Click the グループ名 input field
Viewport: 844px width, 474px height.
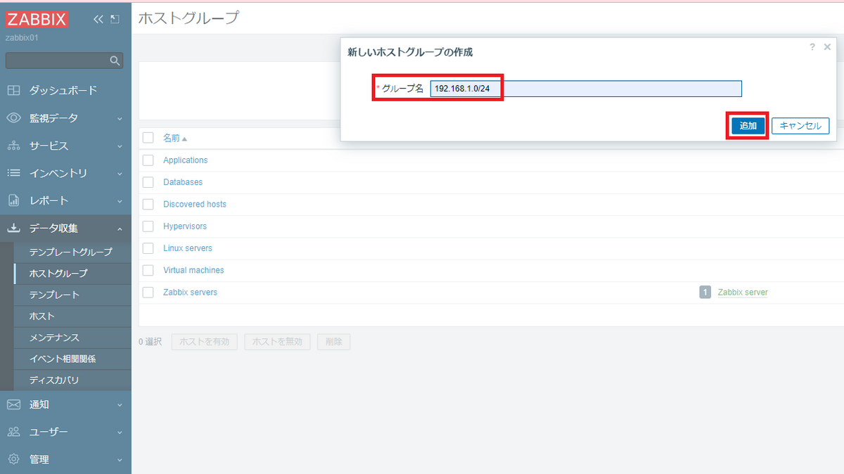tap(585, 89)
